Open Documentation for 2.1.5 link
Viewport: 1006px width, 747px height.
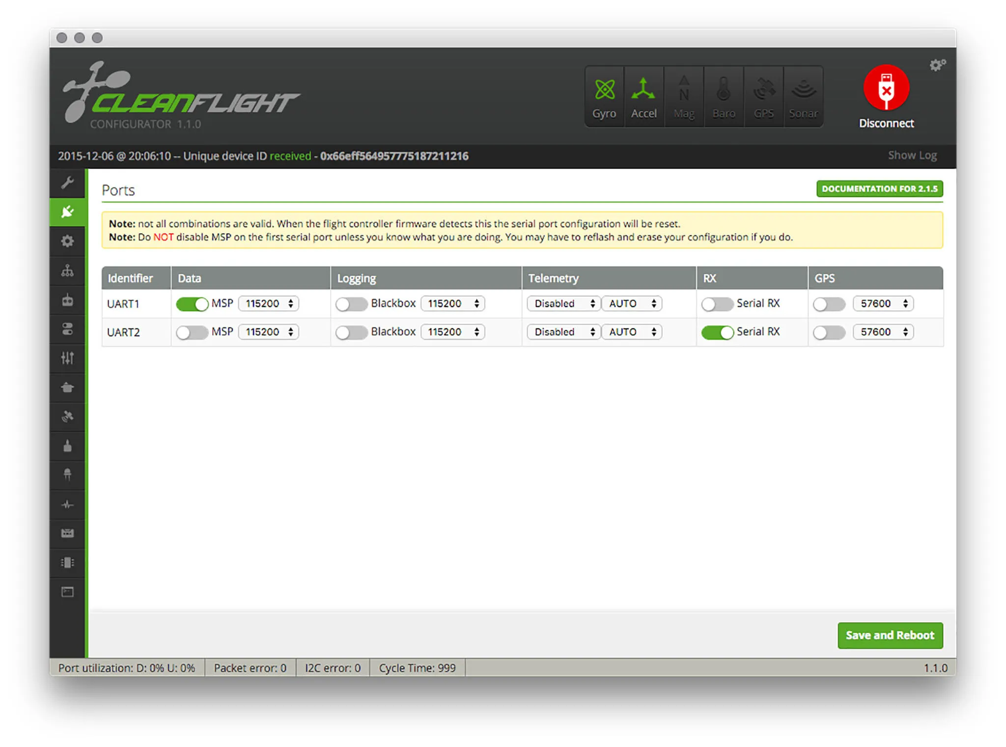click(x=879, y=189)
